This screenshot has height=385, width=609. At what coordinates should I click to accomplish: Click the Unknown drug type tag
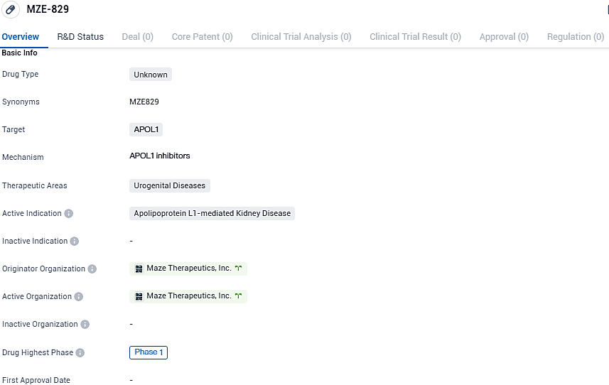pos(151,75)
